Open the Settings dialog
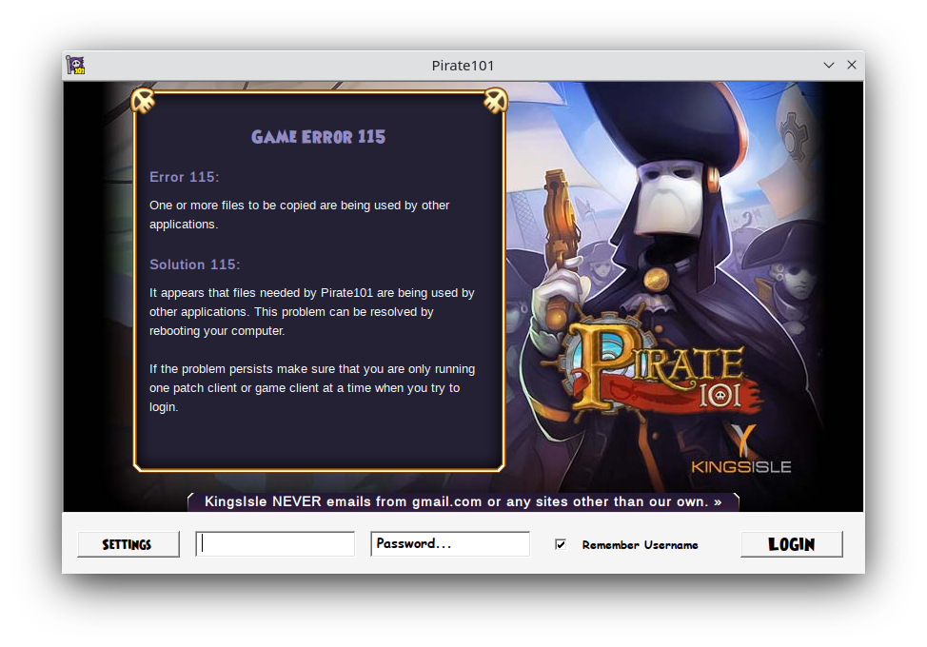 [128, 544]
